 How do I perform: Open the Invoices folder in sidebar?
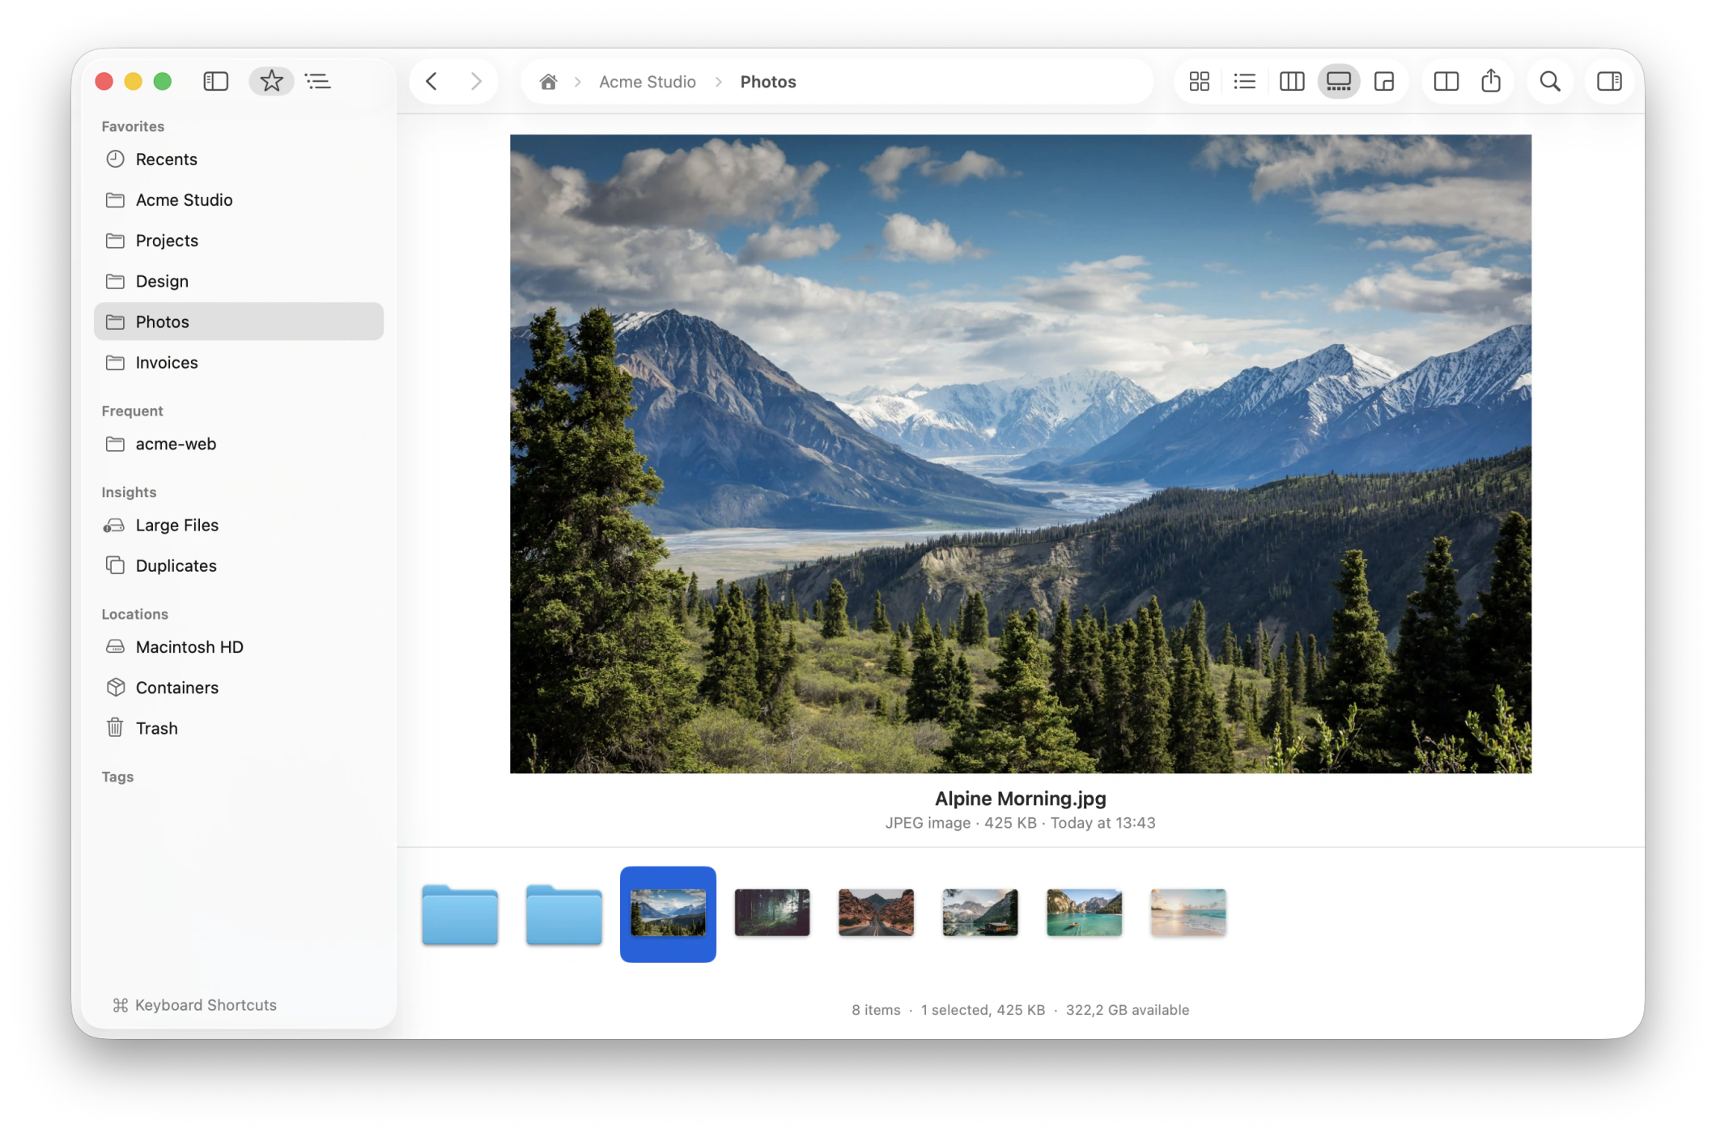(238, 362)
